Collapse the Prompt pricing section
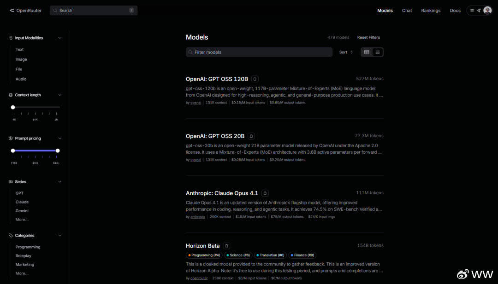Screen dimensions: 498x284 tap(59, 139)
